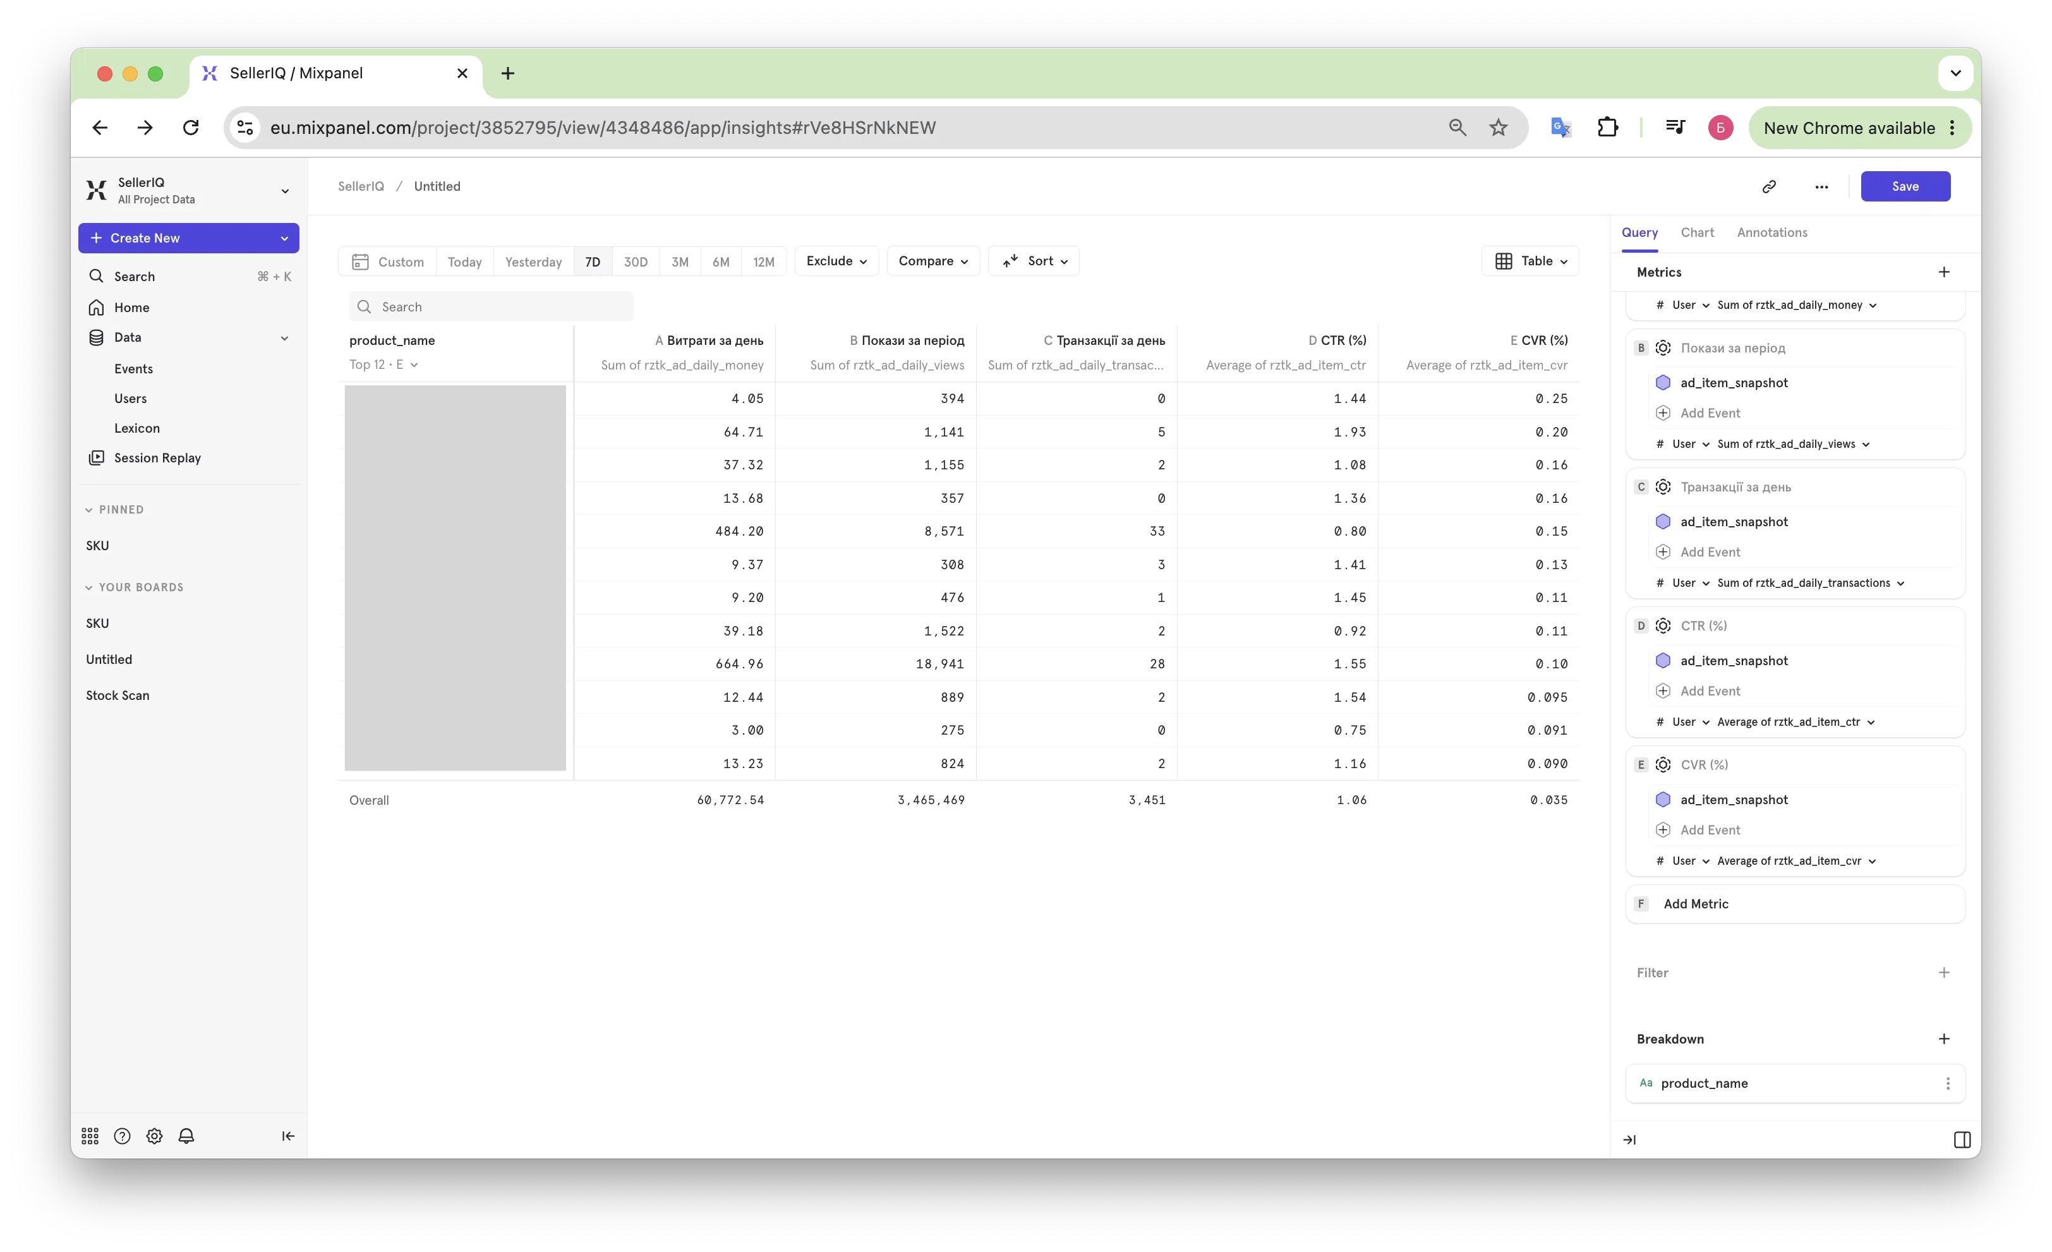Select the 7D date range
2052x1252 pixels.
(593, 262)
